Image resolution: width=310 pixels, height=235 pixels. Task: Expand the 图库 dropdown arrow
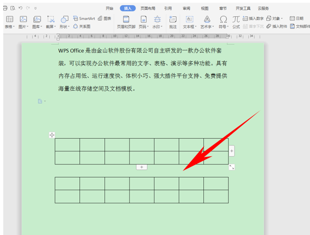pos(42,26)
